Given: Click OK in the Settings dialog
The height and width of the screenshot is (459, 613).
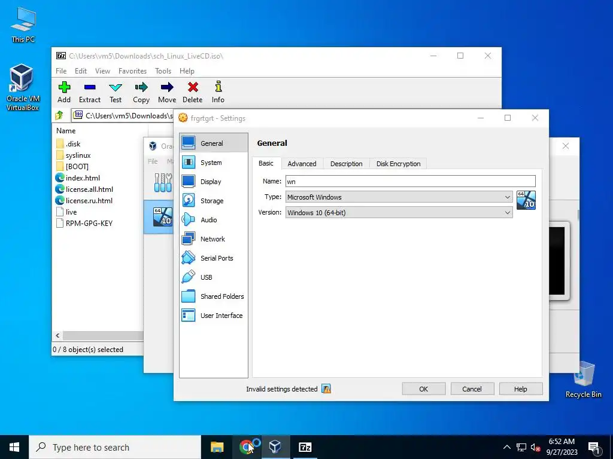Looking at the screenshot, I should (x=424, y=388).
